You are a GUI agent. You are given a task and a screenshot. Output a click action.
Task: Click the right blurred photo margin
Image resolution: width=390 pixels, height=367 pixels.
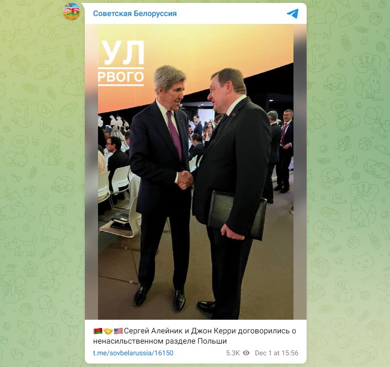tap(300, 172)
